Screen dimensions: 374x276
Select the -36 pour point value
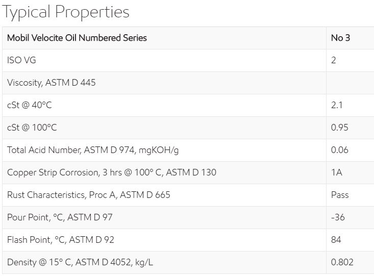[338, 217]
